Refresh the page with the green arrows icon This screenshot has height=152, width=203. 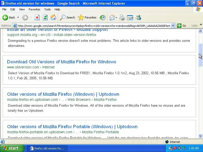coord(45,17)
